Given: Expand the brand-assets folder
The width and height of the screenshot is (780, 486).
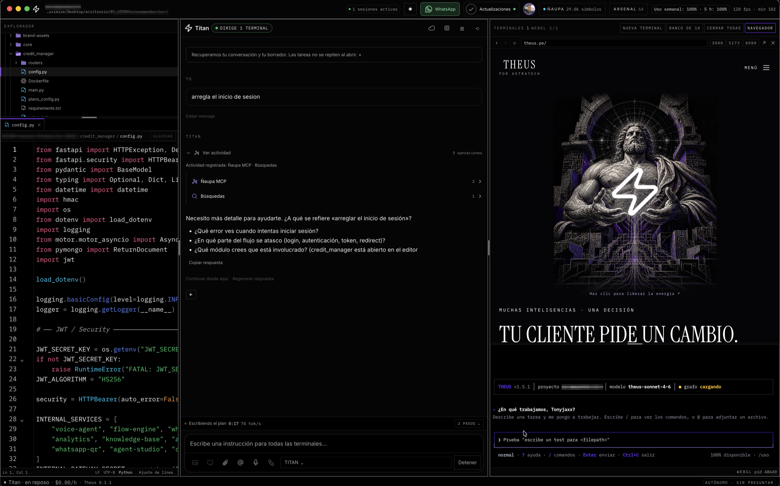Looking at the screenshot, I should (x=11, y=35).
